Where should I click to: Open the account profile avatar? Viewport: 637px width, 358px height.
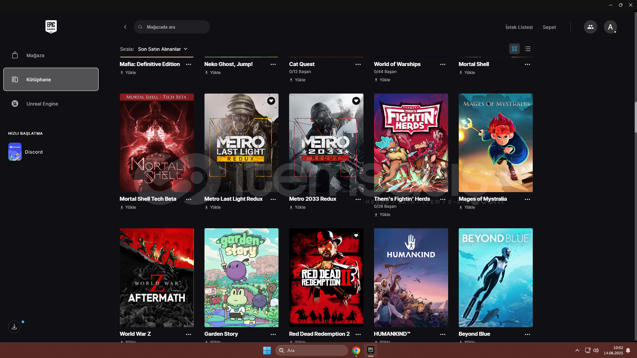610,27
